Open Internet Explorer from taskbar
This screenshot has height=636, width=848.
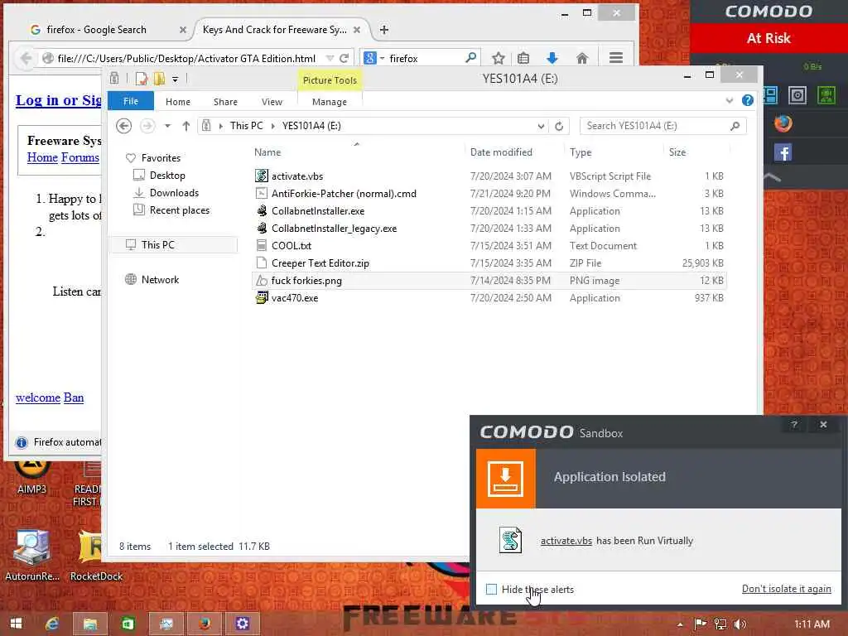pos(52,624)
